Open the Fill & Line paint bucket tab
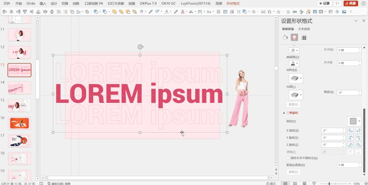 (x=285, y=37)
